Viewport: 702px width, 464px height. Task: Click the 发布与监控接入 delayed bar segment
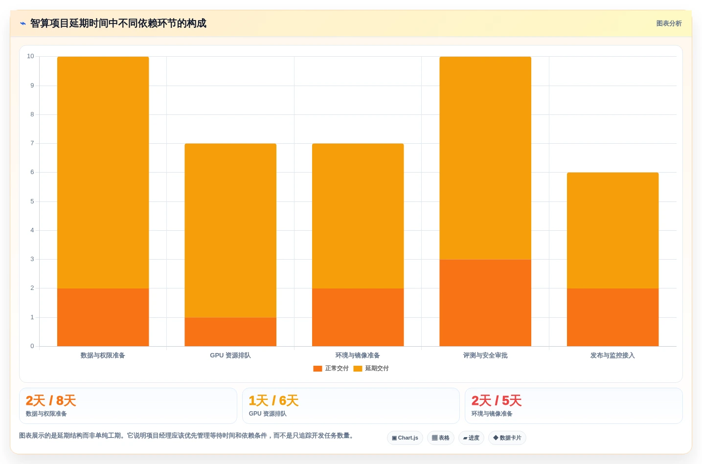point(613,230)
